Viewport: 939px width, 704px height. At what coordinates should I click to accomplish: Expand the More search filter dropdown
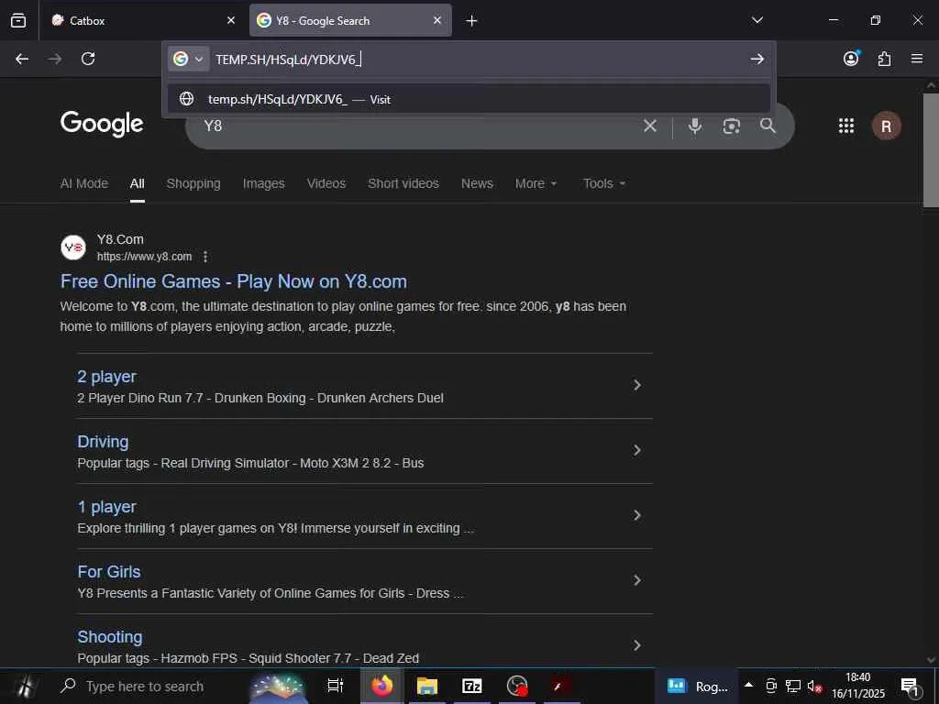(x=536, y=183)
